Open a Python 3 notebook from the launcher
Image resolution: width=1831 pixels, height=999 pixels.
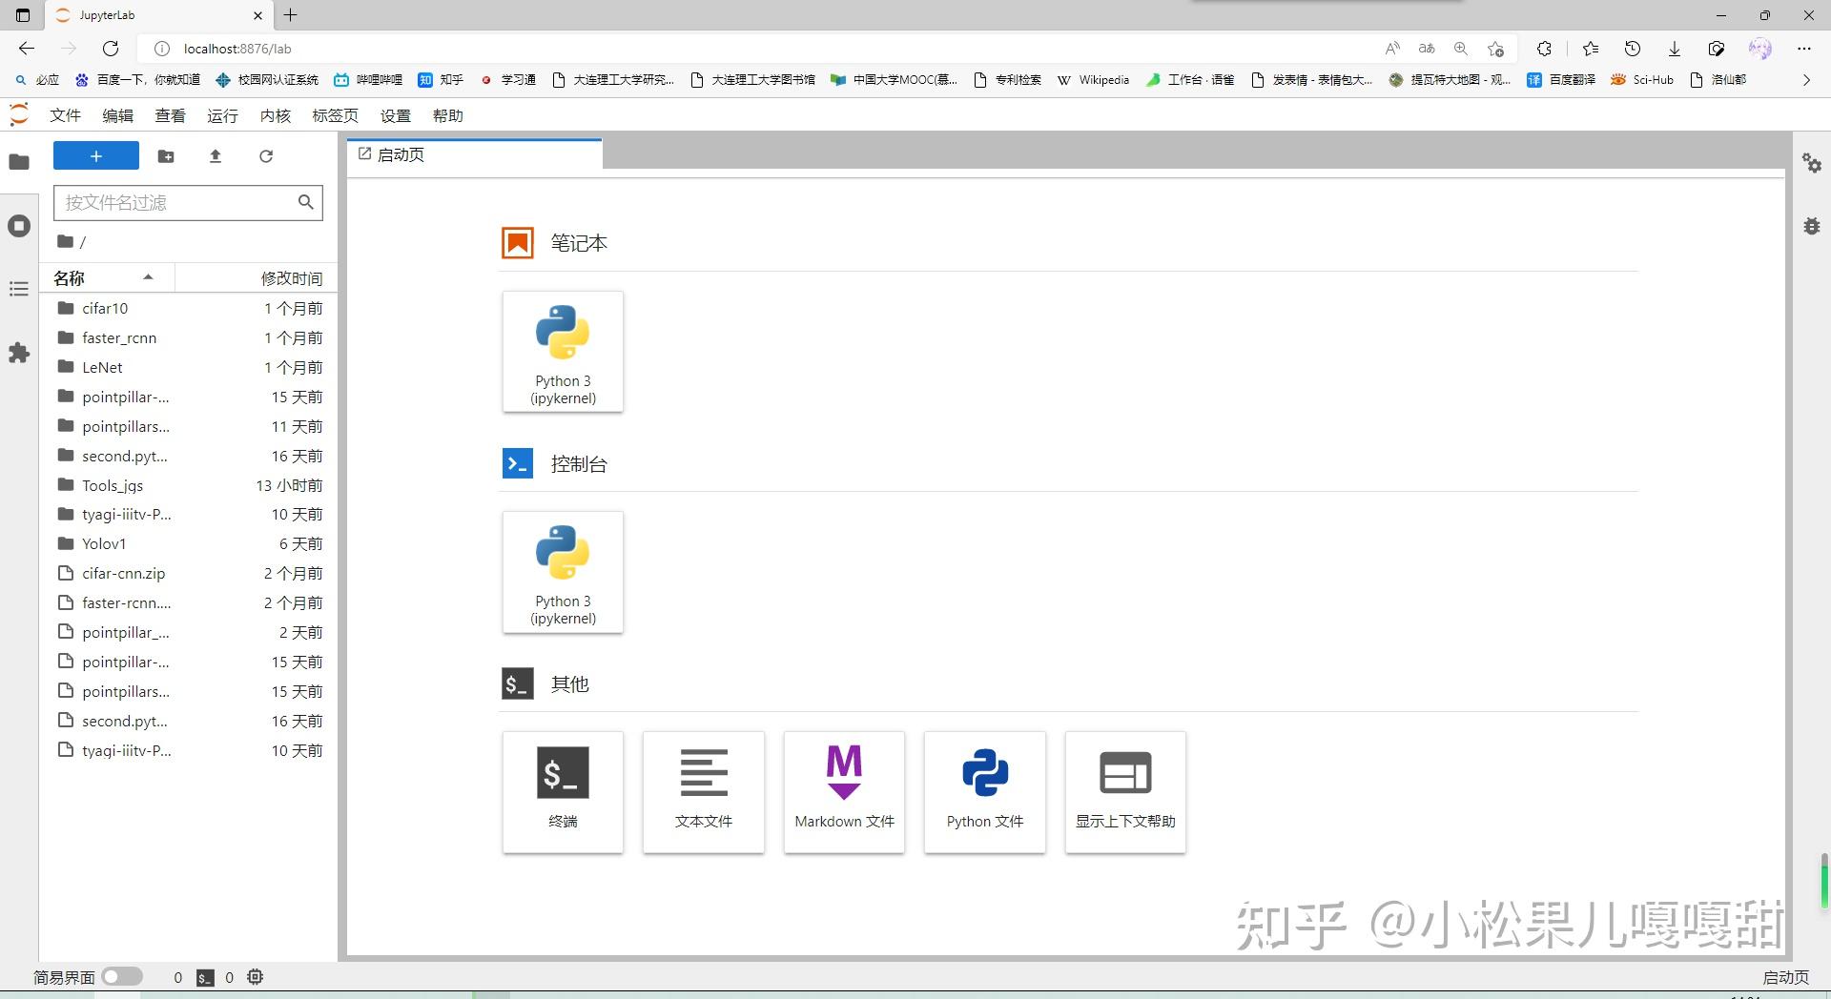pyautogui.click(x=563, y=351)
